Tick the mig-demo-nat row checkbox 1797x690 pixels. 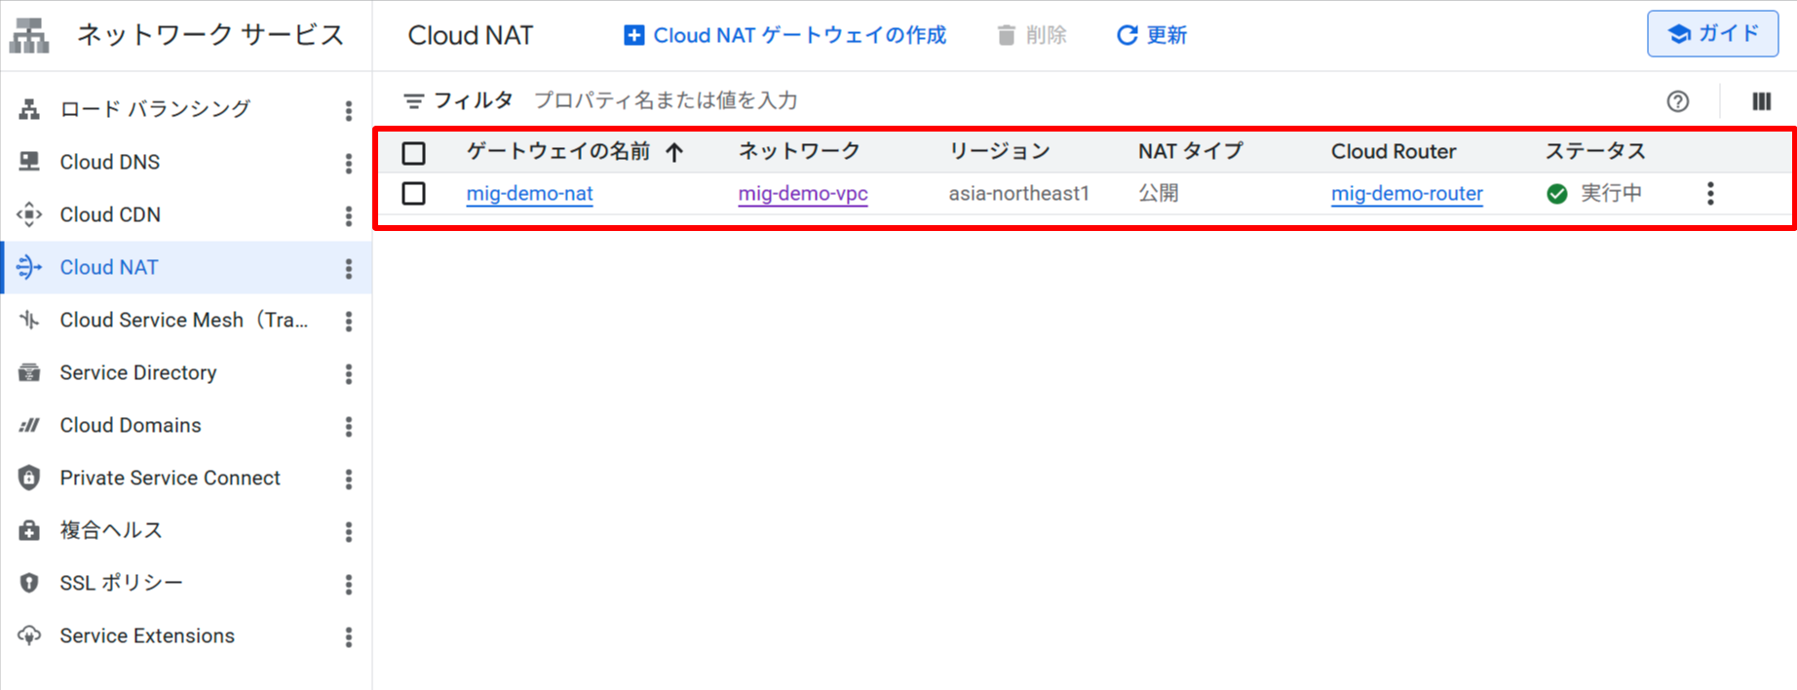click(413, 193)
